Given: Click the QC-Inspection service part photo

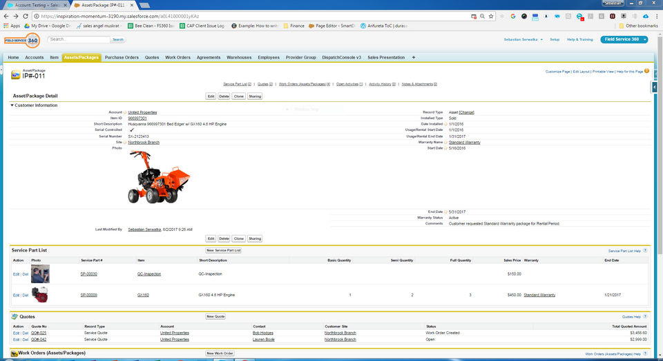Looking at the screenshot, I should pos(40,274).
